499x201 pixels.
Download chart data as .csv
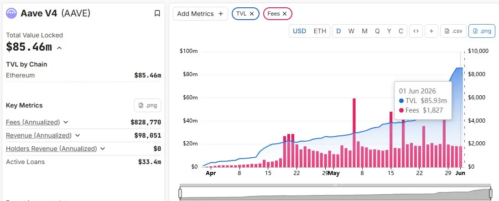(453, 31)
